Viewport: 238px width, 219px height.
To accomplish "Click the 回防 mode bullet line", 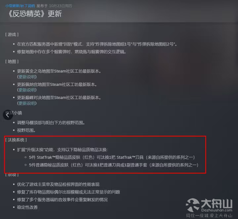I will (x=97, y=44).
